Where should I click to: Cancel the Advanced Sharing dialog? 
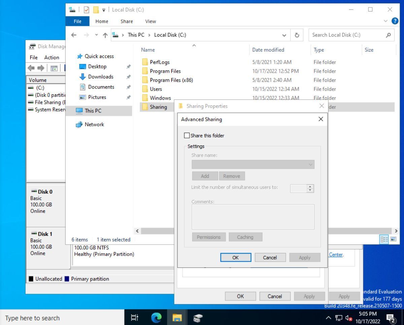coord(270,257)
